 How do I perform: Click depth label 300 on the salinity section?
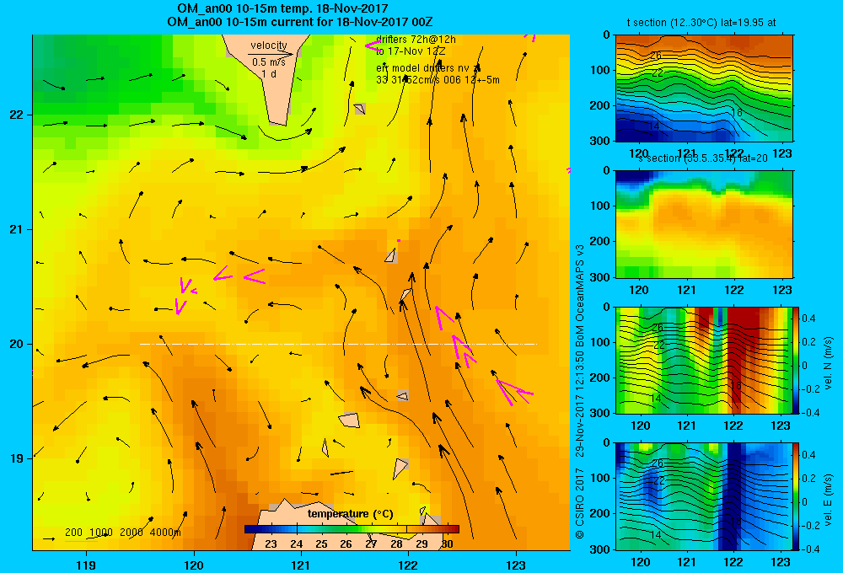[x=600, y=277]
